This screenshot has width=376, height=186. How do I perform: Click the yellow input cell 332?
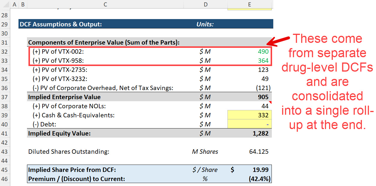click(x=249, y=115)
